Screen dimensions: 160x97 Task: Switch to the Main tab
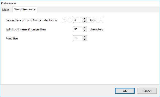(x=6, y=10)
